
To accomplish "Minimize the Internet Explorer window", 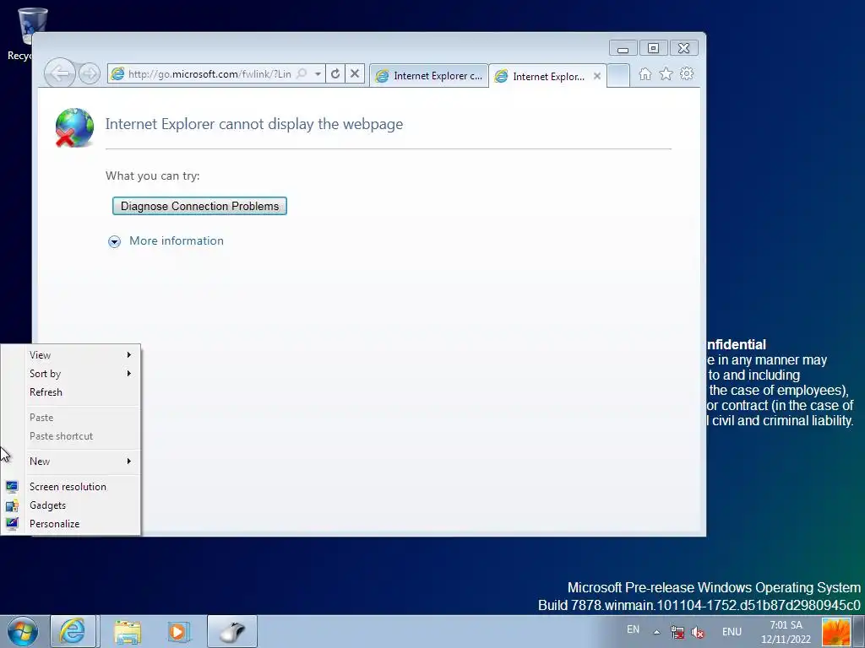I will [623, 48].
